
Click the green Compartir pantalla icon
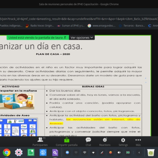(x=67, y=140)
